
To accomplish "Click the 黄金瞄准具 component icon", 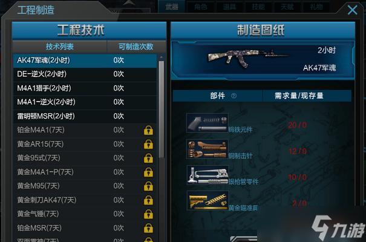I will [x=208, y=200].
